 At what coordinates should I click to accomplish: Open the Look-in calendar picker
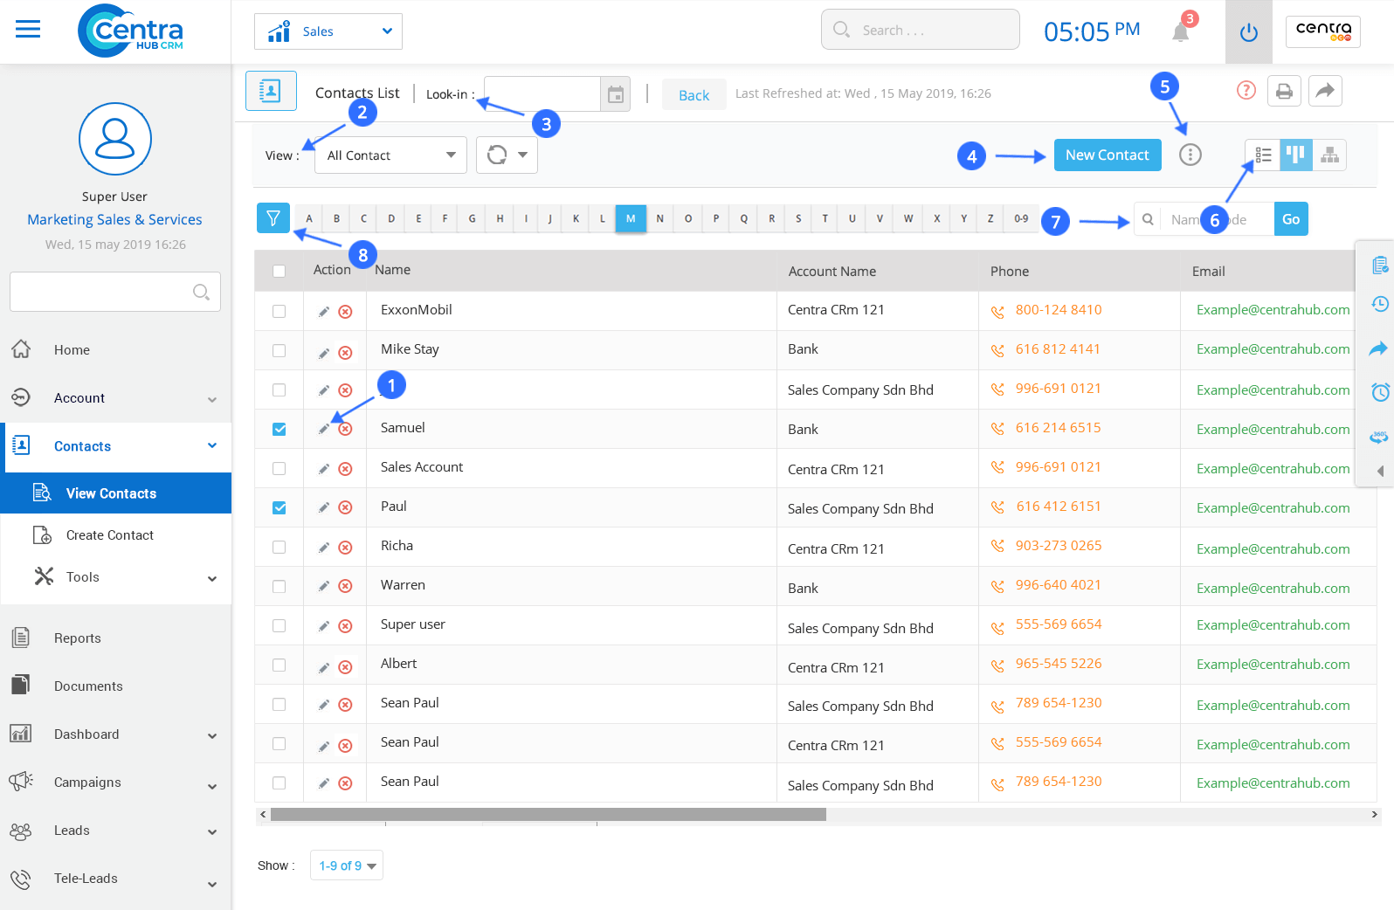click(615, 94)
